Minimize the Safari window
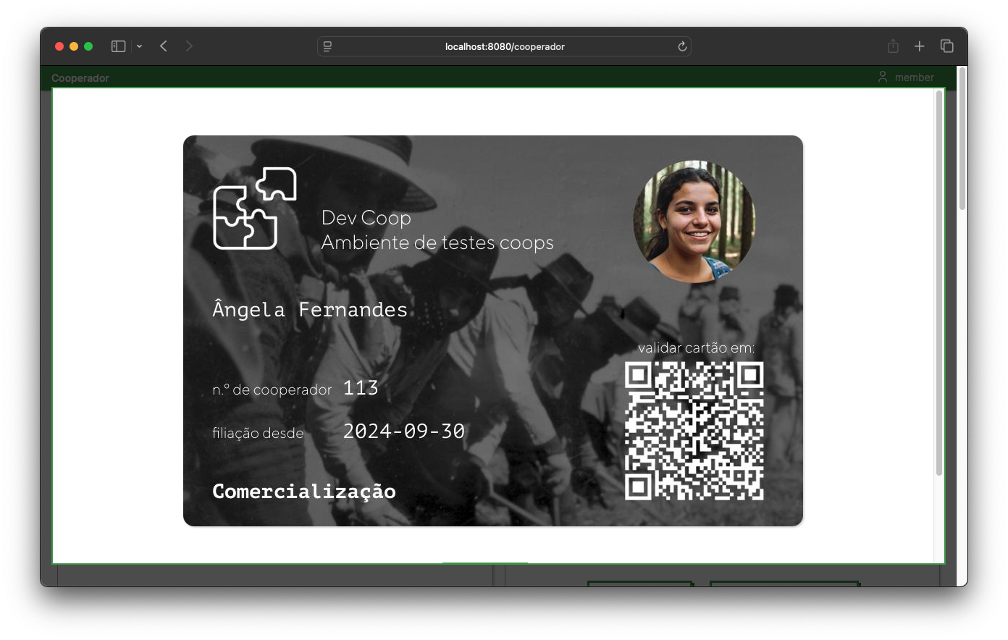 point(74,46)
